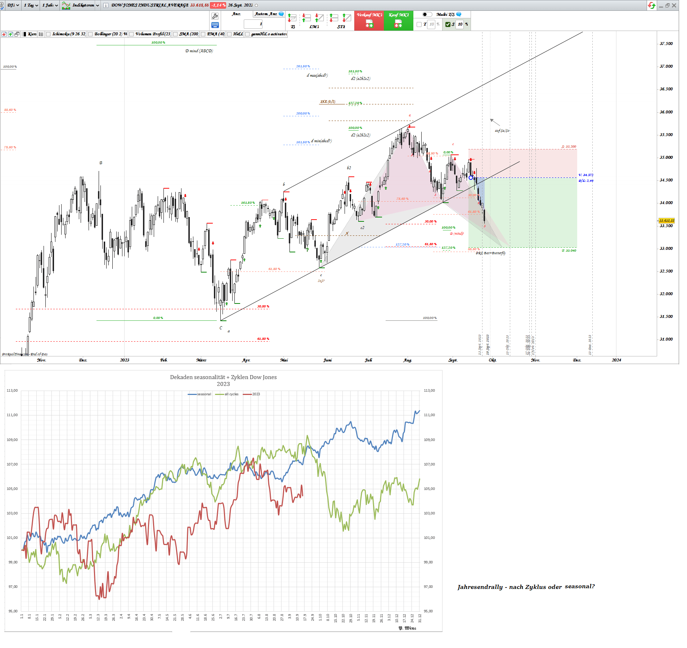Click the 'd max(abcd?)' chart label
The image size is (687, 648).
pyautogui.click(x=317, y=76)
